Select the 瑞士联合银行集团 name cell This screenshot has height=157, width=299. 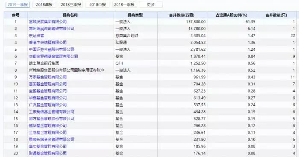44,63
